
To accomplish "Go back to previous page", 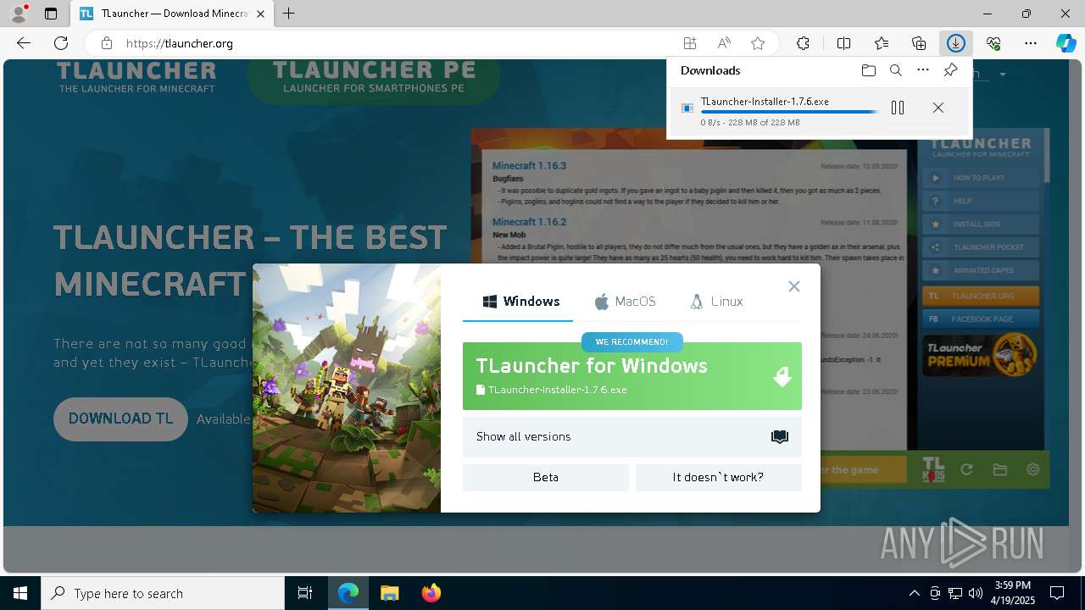I will point(24,43).
